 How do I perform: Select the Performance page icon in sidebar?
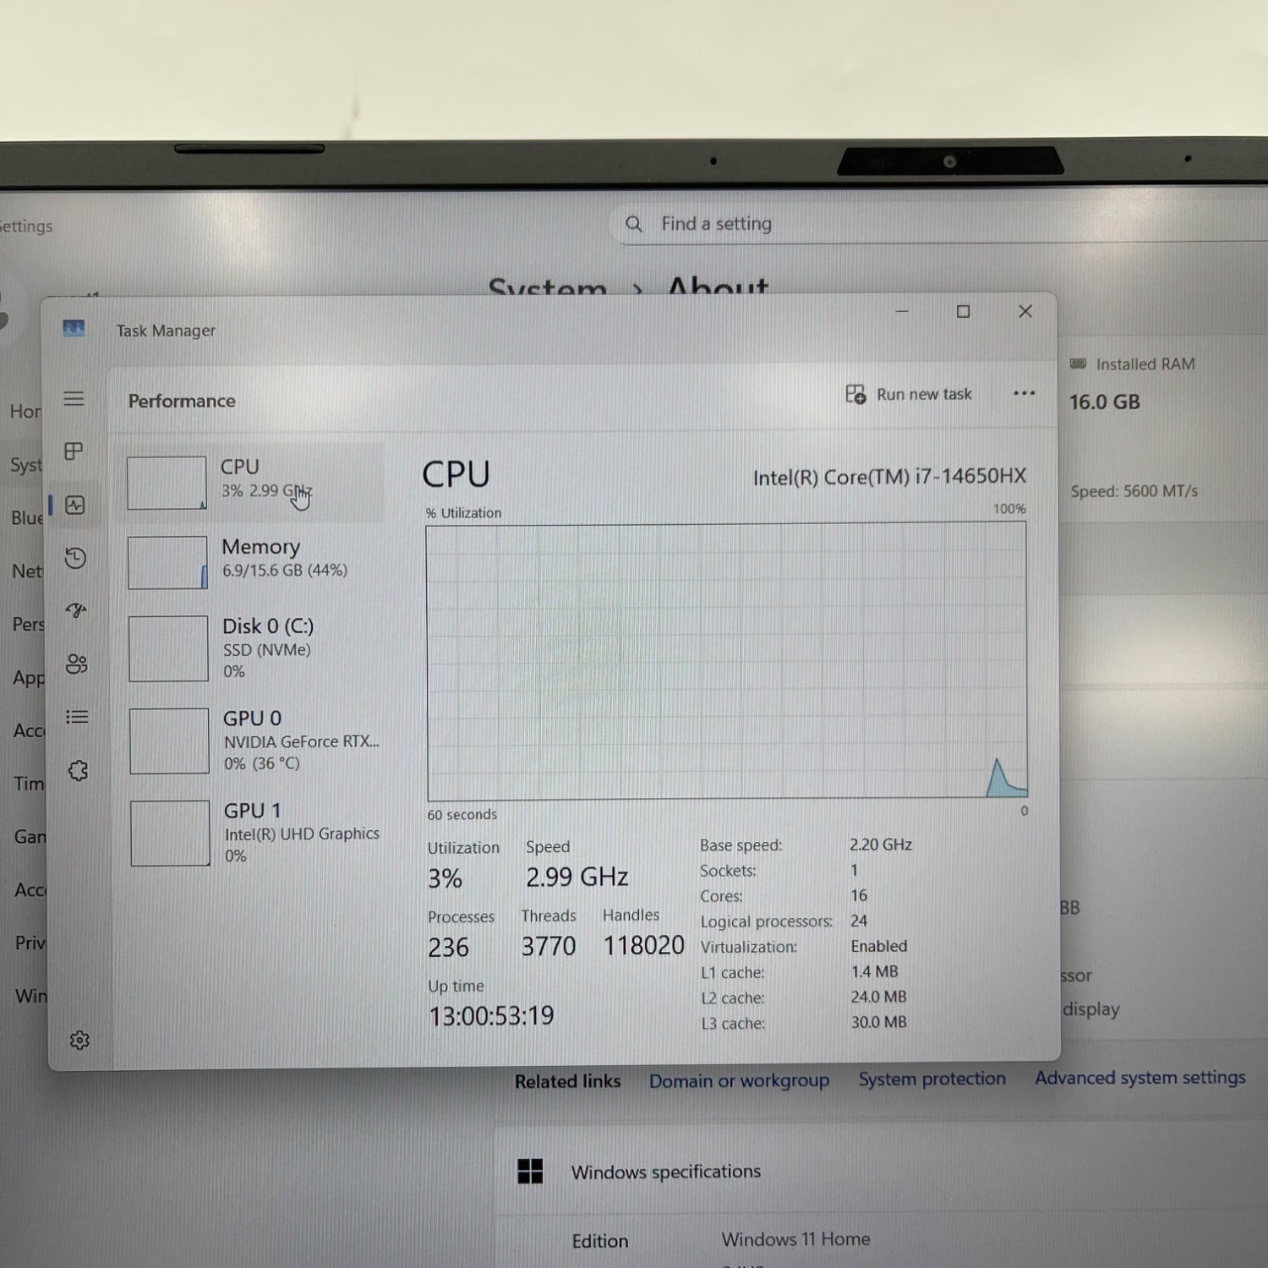(x=75, y=506)
